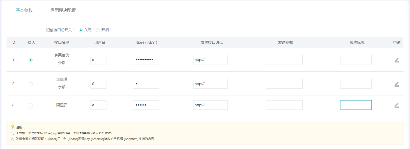Image resolution: width=410 pixels, height=149 pixels.
Task: Click the lightbulb icon beside 说明
Action: [x=13, y=127]
